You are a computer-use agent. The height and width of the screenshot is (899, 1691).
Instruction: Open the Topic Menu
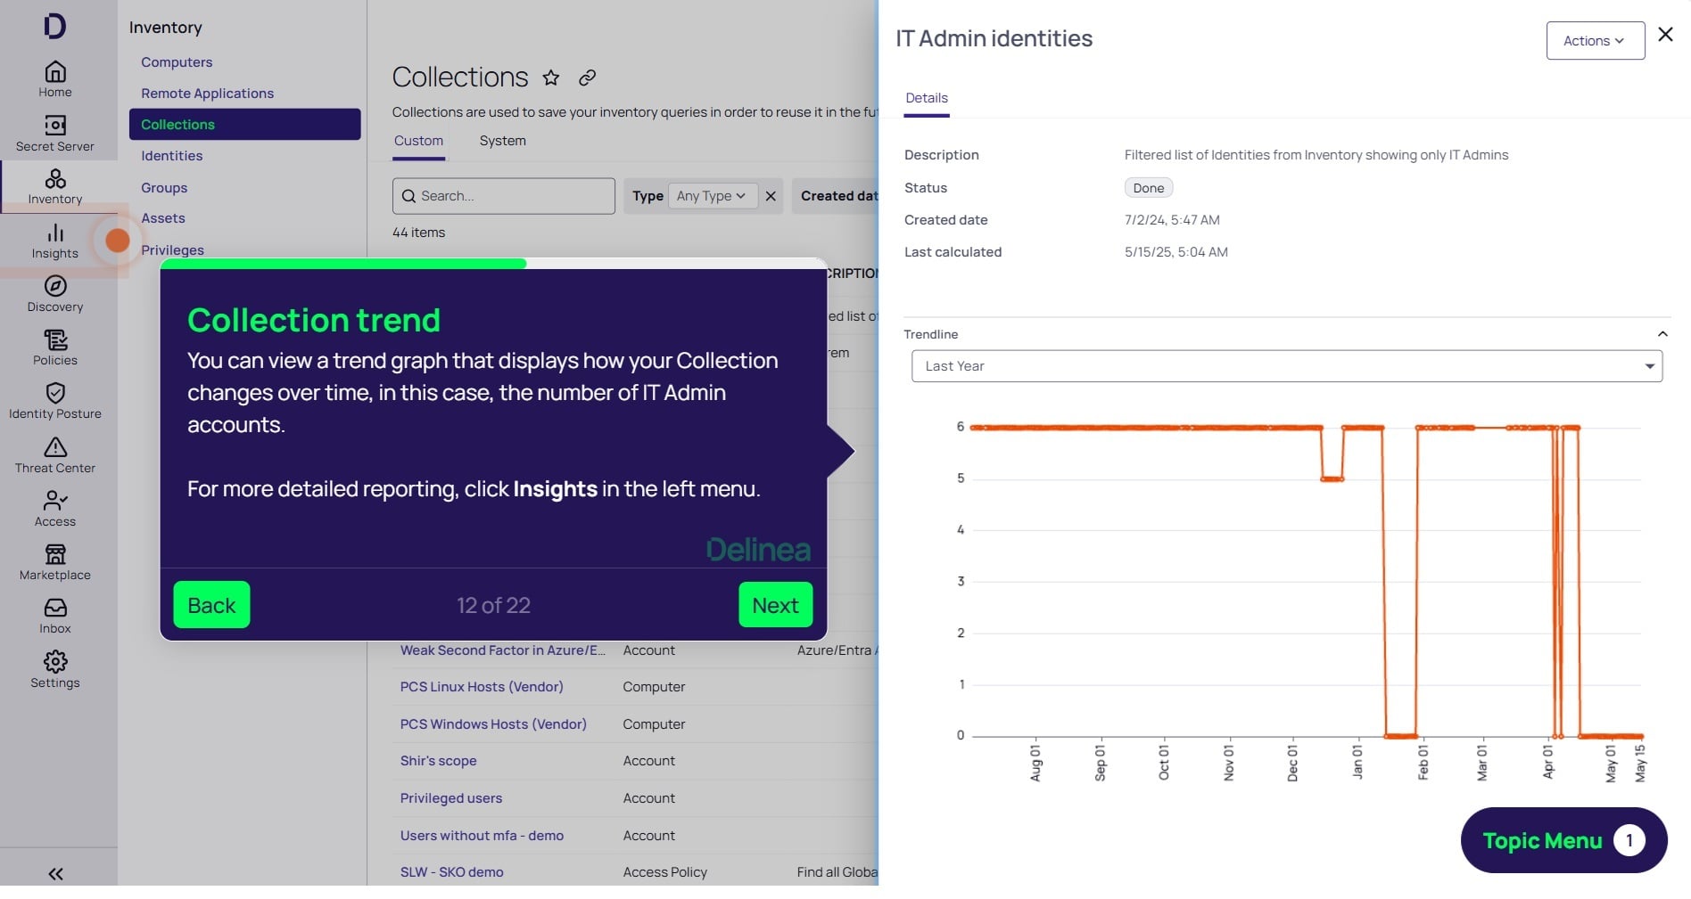(1563, 840)
